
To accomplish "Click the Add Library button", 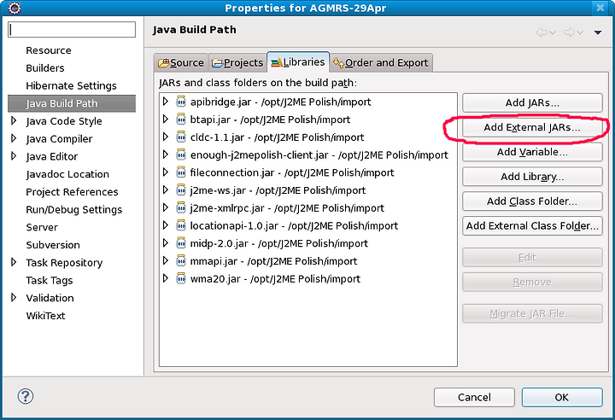I will (532, 177).
